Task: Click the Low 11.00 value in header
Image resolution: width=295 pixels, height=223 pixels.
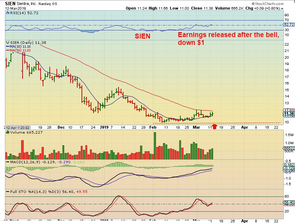Action: pyautogui.click(x=179, y=8)
